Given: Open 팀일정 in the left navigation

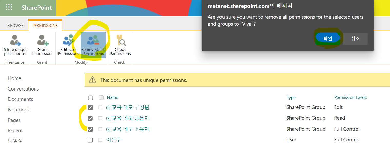Looking at the screenshot, I should [x=15, y=141].
